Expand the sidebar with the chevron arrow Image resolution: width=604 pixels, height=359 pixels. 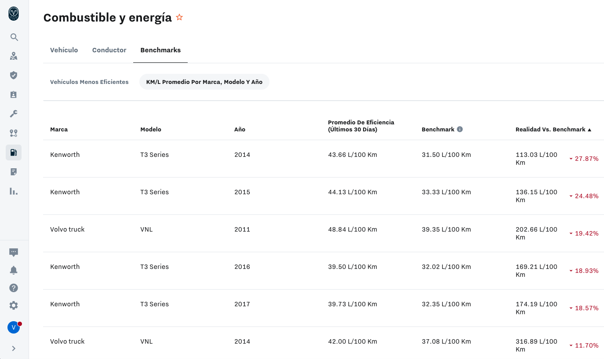coord(14,348)
